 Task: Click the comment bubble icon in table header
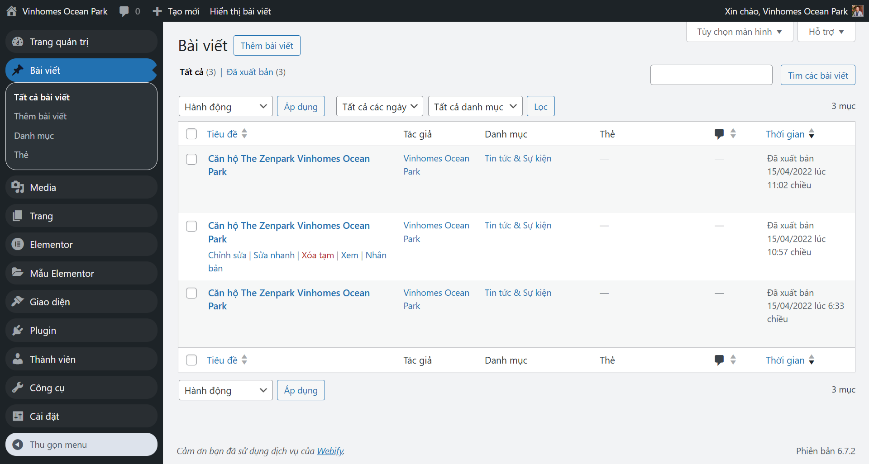tap(719, 134)
